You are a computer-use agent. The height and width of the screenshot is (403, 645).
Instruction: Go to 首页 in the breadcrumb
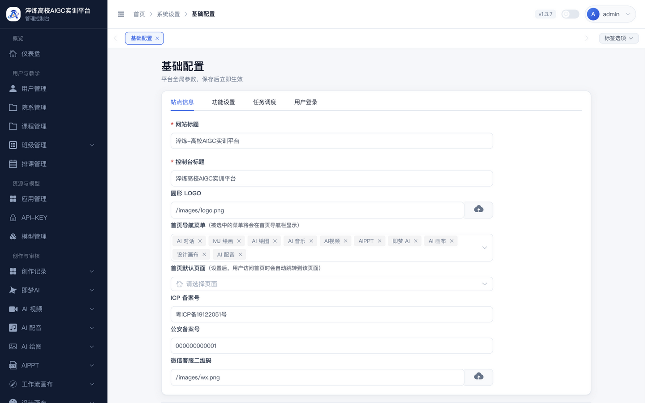tap(139, 14)
